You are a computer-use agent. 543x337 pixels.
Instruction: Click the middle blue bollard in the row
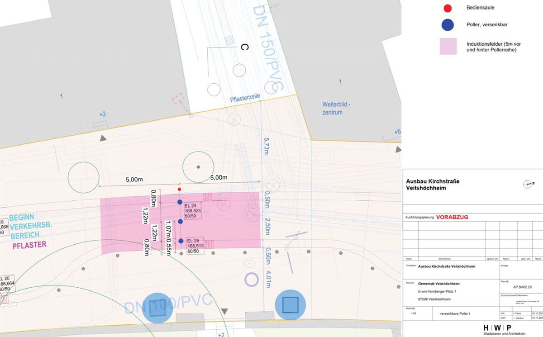(x=180, y=221)
